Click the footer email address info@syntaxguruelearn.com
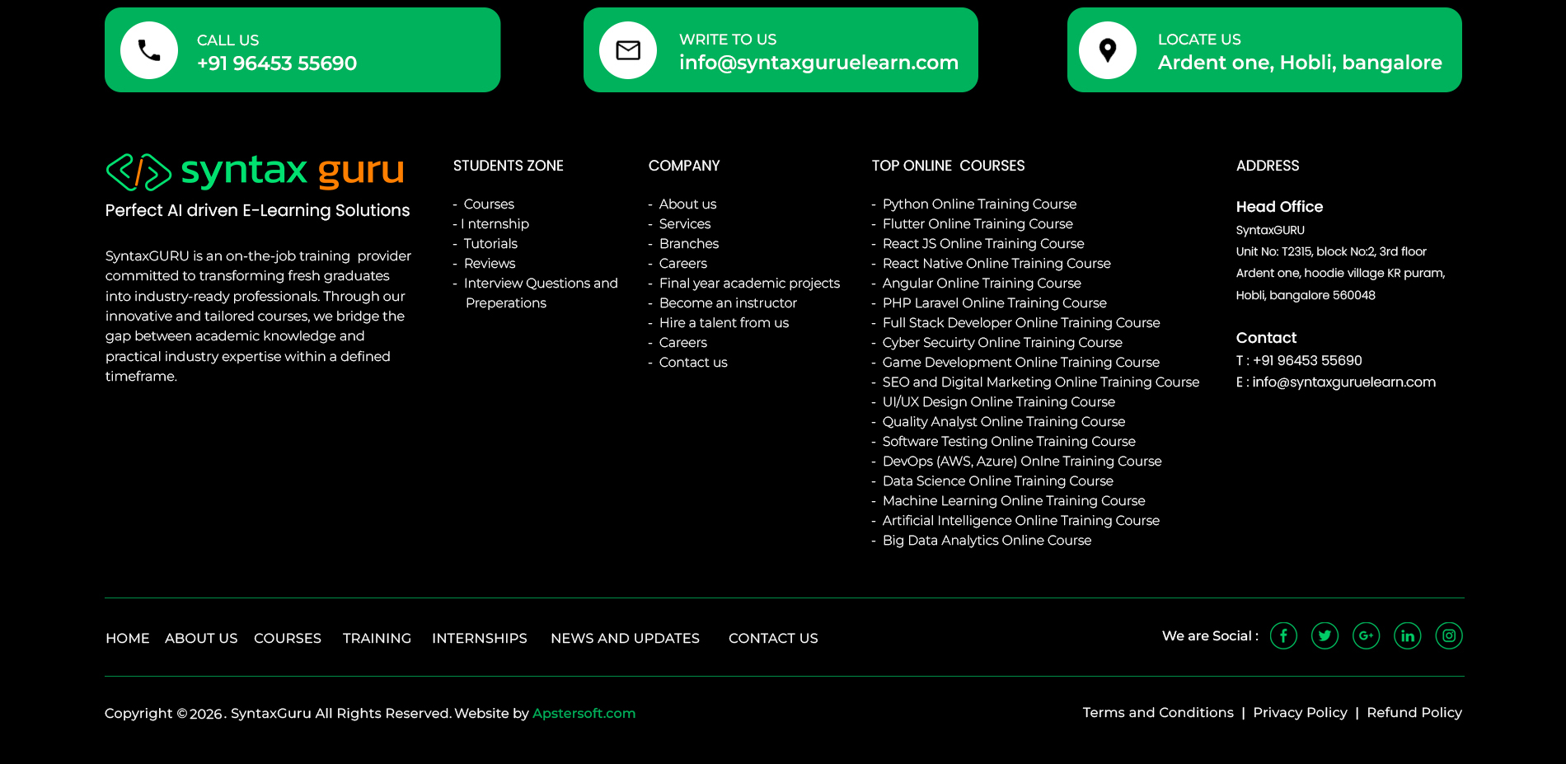 click(x=1343, y=382)
